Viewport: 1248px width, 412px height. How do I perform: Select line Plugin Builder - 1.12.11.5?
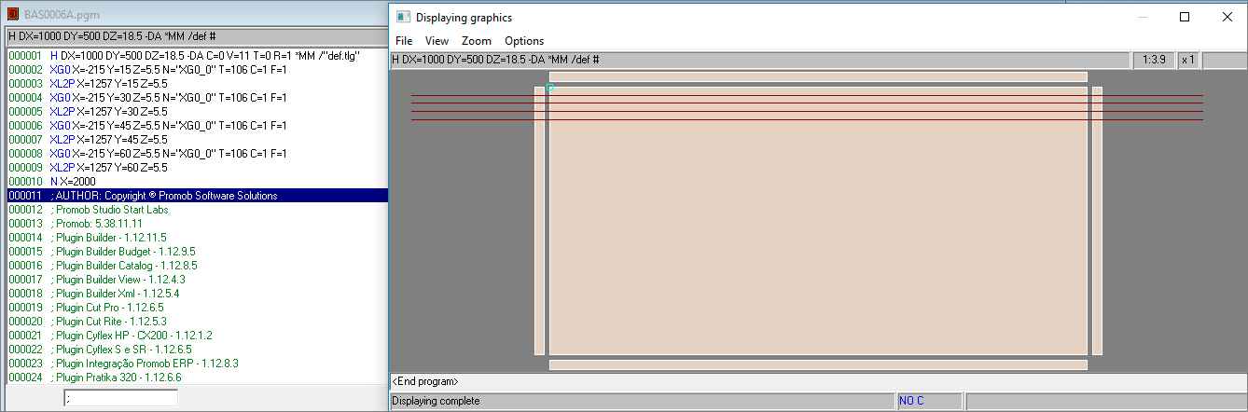tap(197, 238)
